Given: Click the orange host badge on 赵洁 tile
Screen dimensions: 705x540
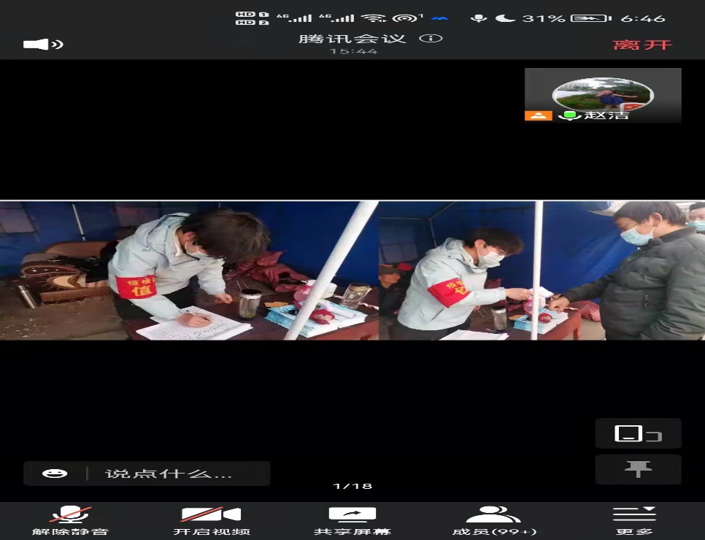Looking at the screenshot, I should coord(538,115).
